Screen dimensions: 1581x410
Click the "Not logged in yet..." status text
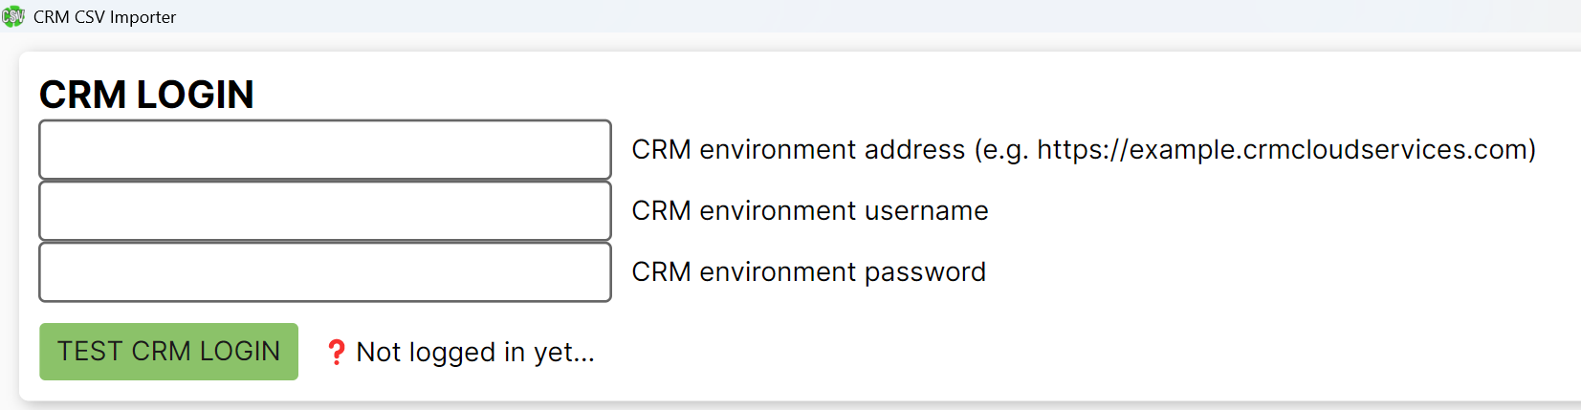click(475, 353)
